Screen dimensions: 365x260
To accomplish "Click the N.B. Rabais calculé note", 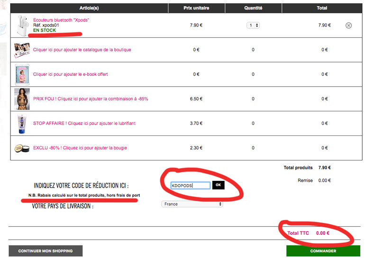I will 84,195.
